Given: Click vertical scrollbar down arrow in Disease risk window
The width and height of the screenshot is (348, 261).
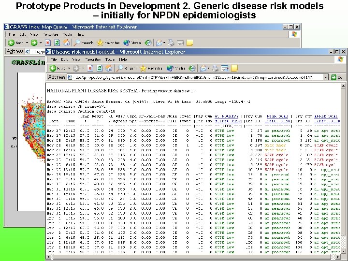Looking at the screenshot, I should (343, 252).
